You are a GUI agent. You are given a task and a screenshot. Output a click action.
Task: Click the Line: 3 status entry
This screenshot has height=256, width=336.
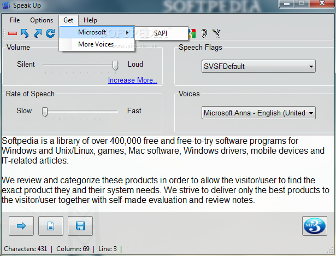click(x=108, y=249)
